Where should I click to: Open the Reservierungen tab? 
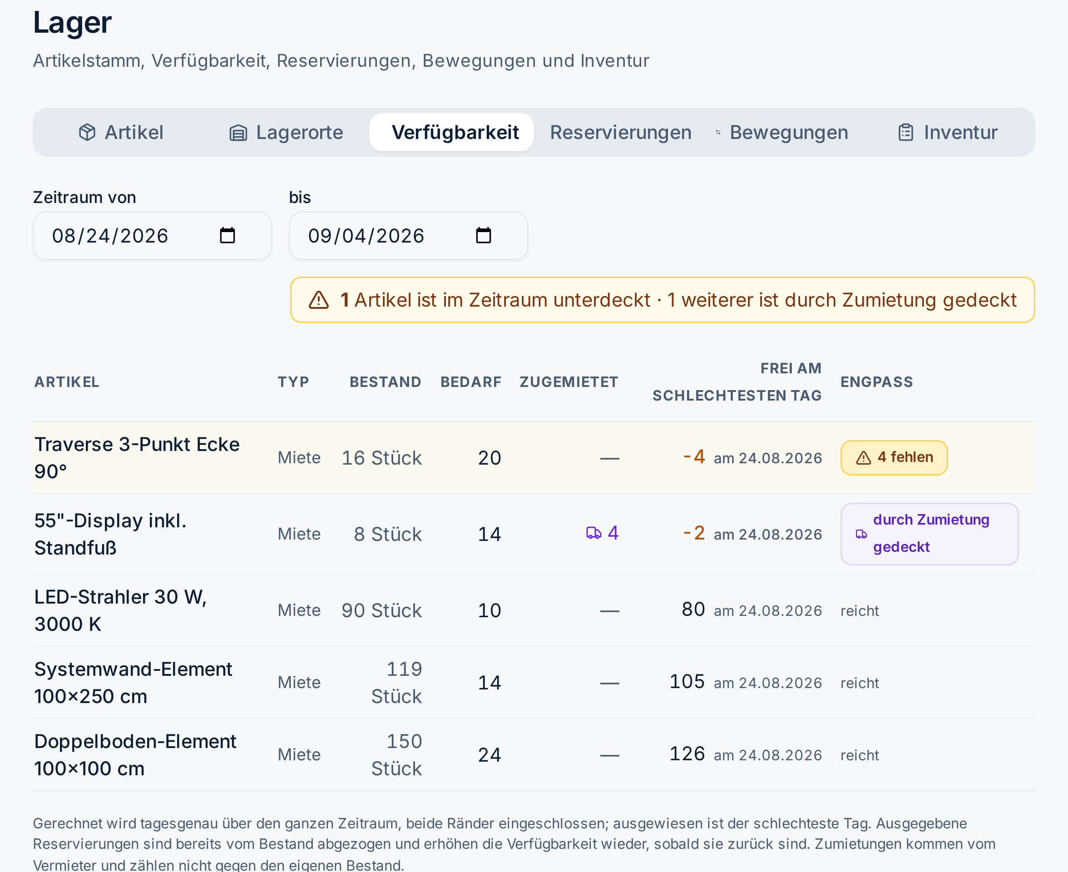pos(621,132)
